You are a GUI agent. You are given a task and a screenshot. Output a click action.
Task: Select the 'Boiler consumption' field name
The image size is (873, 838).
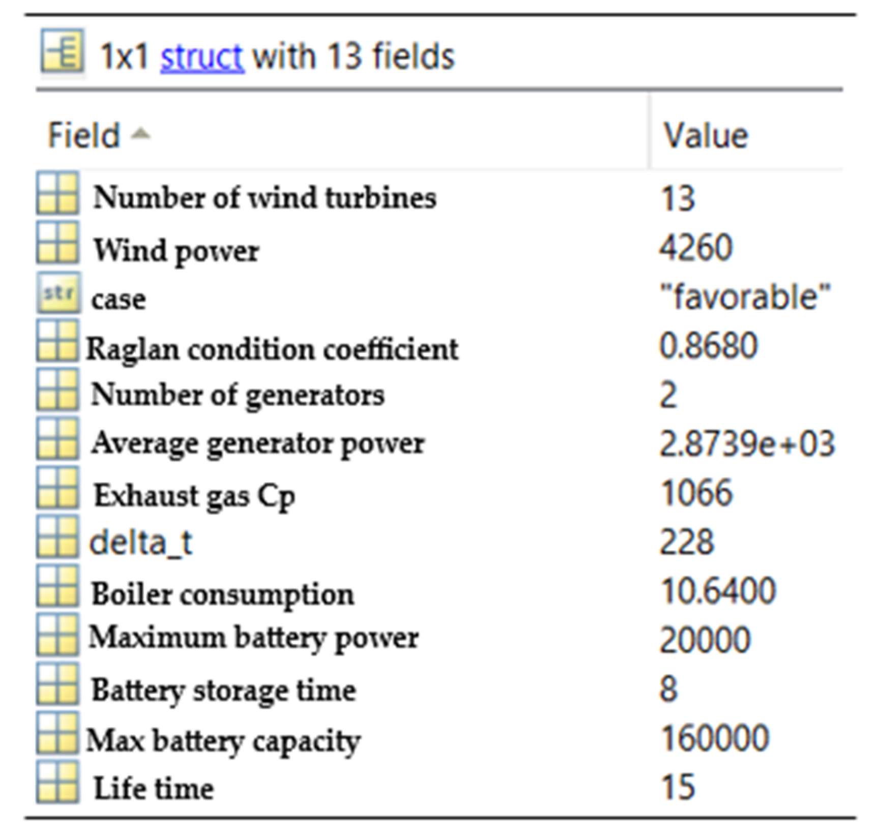point(223,594)
